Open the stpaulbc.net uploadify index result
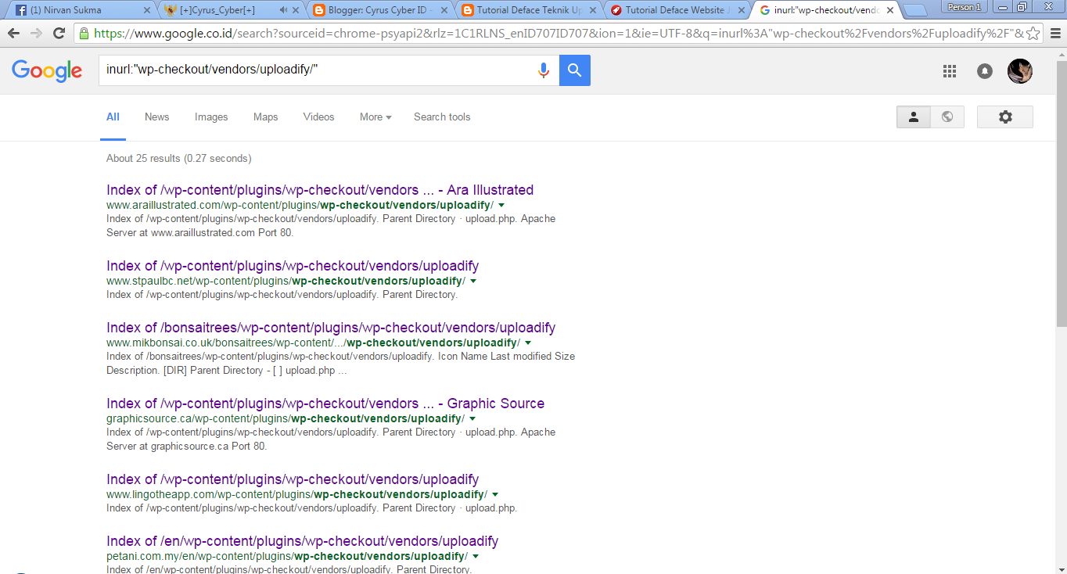 (293, 266)
